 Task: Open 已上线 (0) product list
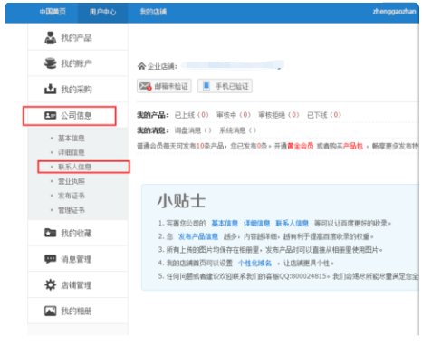pyautogui.click(x=192, y=115)
